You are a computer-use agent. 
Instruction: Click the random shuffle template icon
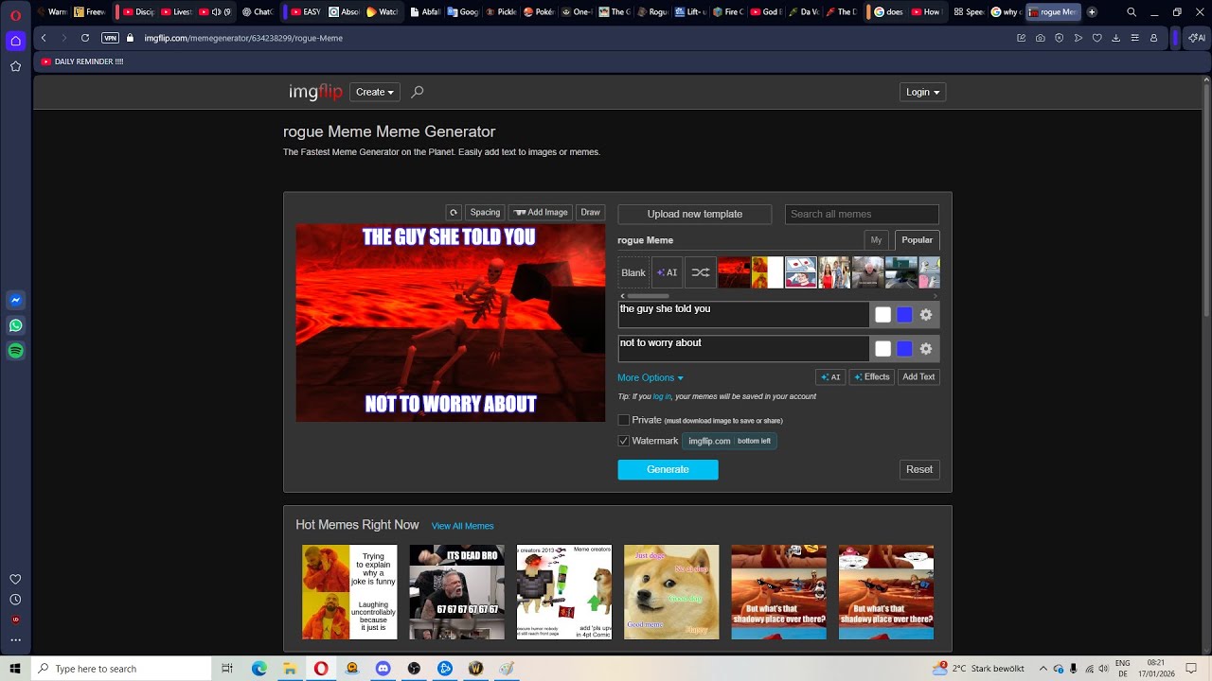point(700,272)
